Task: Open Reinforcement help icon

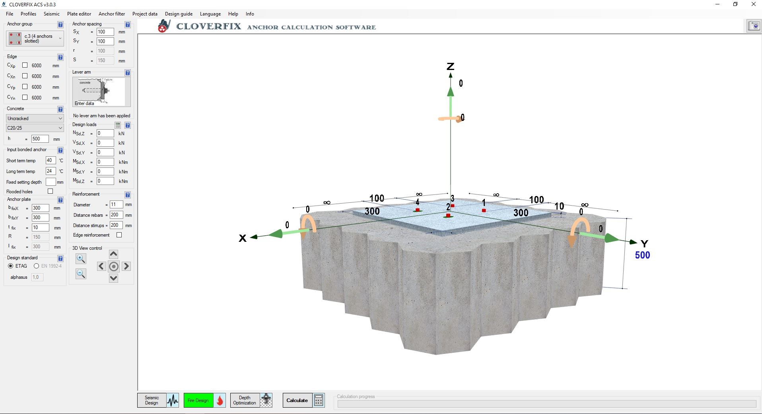Action: point(128,195)
